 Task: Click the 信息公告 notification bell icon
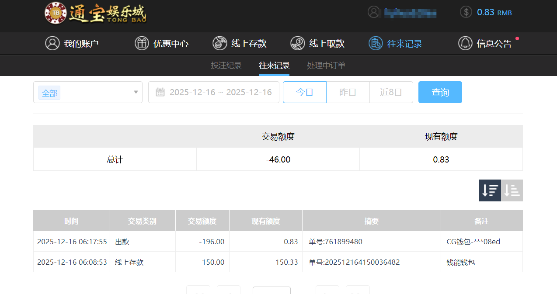coord(465,43)
